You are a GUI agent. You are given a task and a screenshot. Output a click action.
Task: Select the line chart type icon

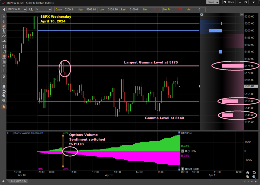4,36
